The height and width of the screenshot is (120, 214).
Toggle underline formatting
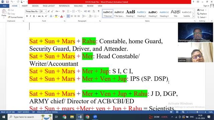[x=34, y=16]
